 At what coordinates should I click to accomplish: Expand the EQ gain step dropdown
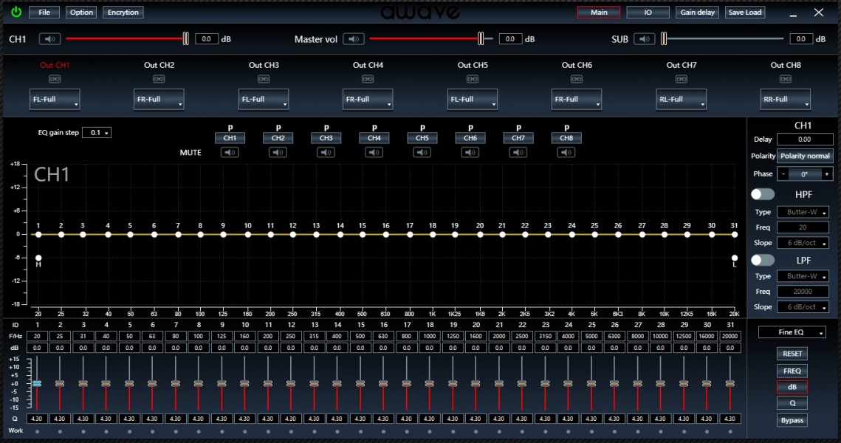97,133
